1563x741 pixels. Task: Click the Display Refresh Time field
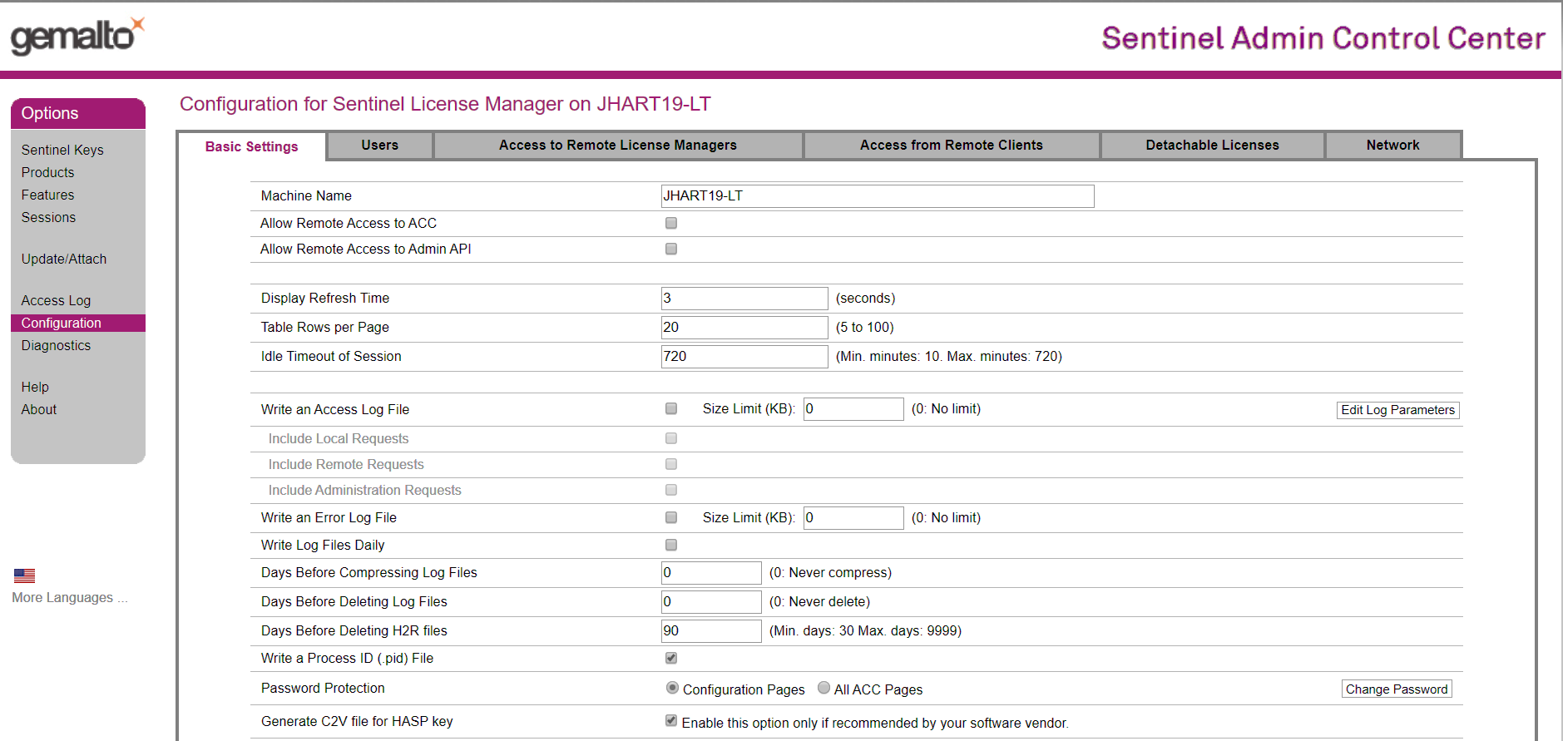click(744, 299)
